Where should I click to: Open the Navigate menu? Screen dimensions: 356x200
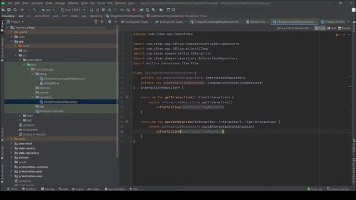point(37,3)
